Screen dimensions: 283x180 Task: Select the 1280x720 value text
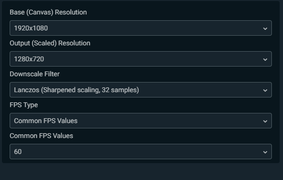pos(29,59)
